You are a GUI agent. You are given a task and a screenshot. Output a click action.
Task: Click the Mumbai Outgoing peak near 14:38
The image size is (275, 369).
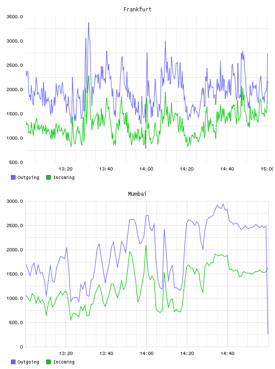click(x=223, y=204)
